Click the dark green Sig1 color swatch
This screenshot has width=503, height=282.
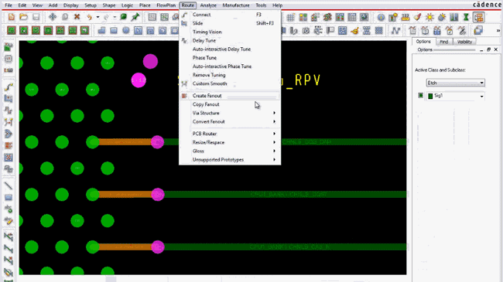[430, 96]
